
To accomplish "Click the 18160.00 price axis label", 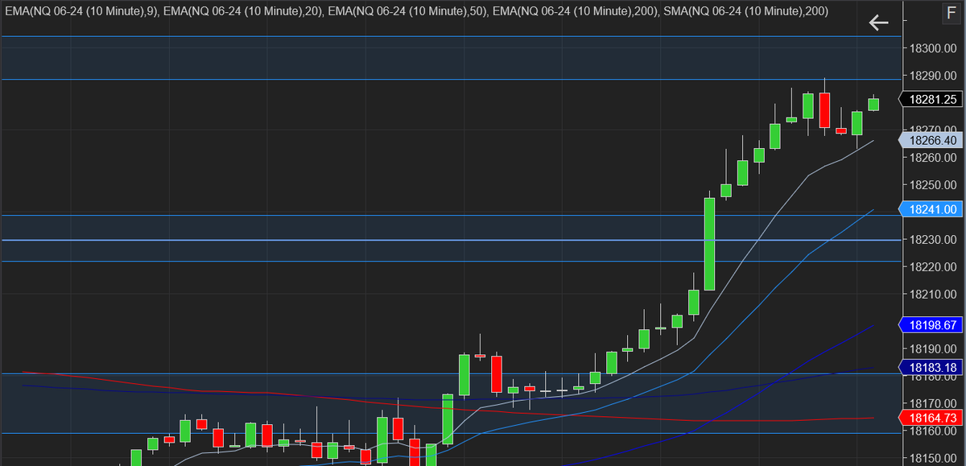I will (933, 431).
